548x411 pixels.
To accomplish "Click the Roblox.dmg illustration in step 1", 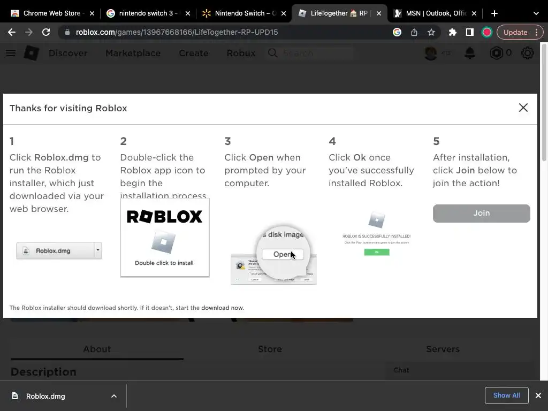I will point(59,250).
